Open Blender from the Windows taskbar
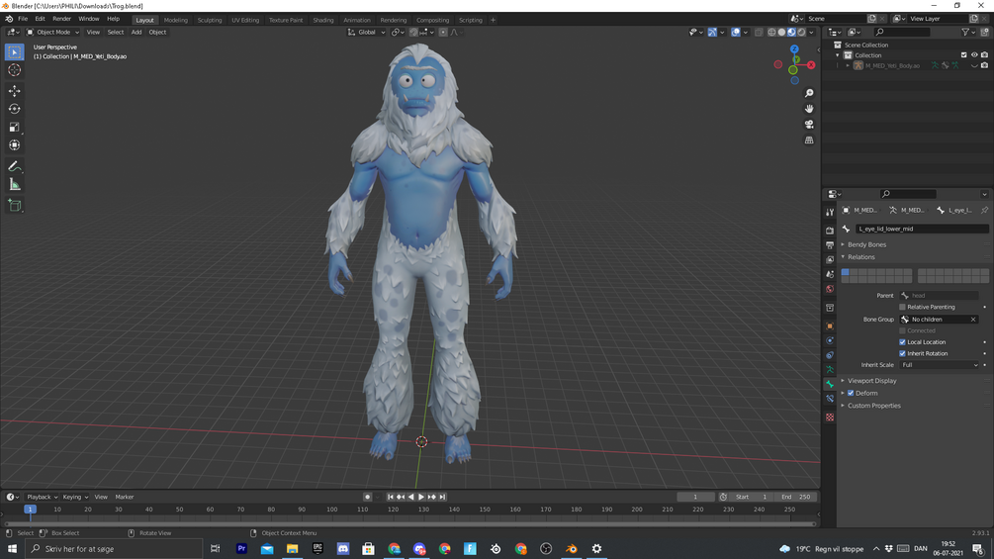Screen dimensions: 994x559 point(571,549)
